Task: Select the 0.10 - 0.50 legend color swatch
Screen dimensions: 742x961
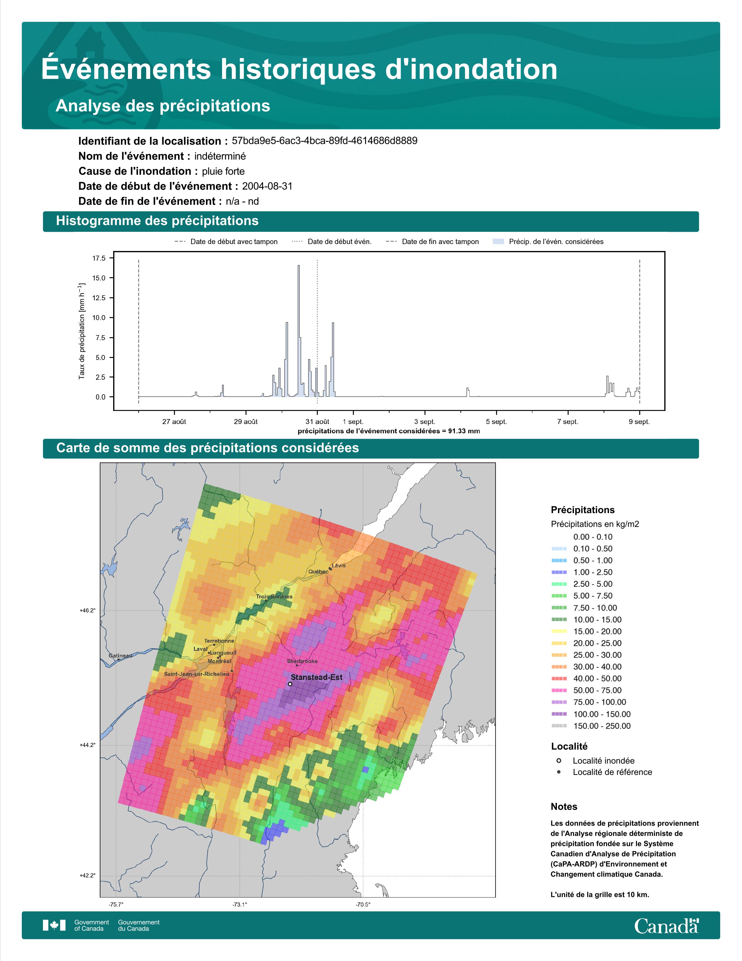Action: point(559,549)
